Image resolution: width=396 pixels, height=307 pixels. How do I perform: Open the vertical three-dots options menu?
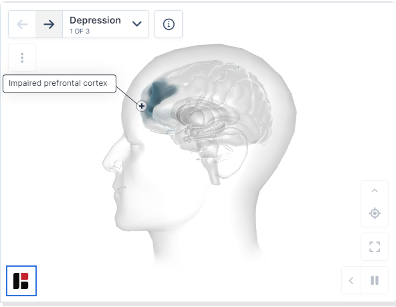point(22,58)
